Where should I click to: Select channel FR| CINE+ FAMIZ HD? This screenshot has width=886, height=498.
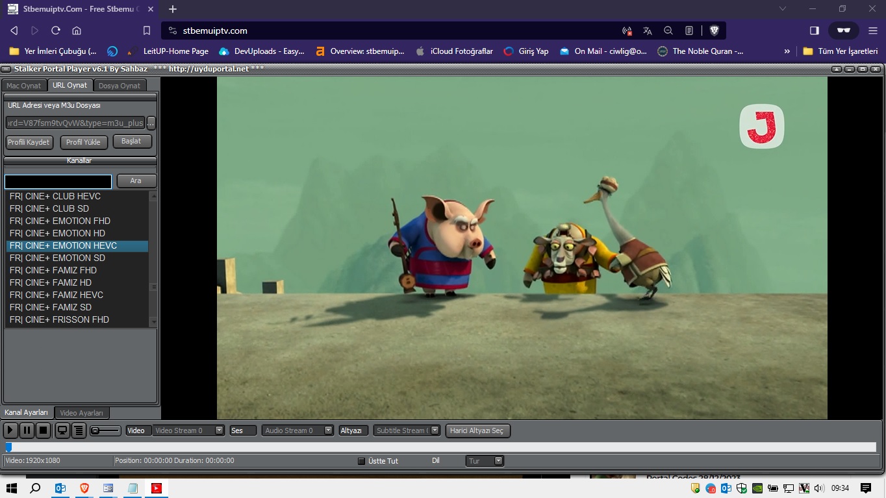(77, 282)
